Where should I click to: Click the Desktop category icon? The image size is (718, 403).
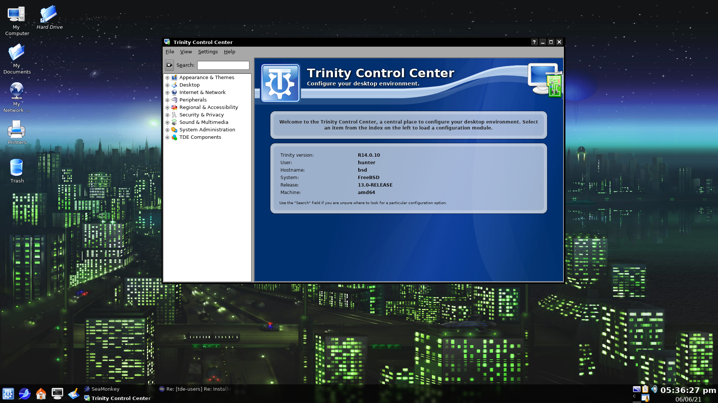(x=174, y=85)
